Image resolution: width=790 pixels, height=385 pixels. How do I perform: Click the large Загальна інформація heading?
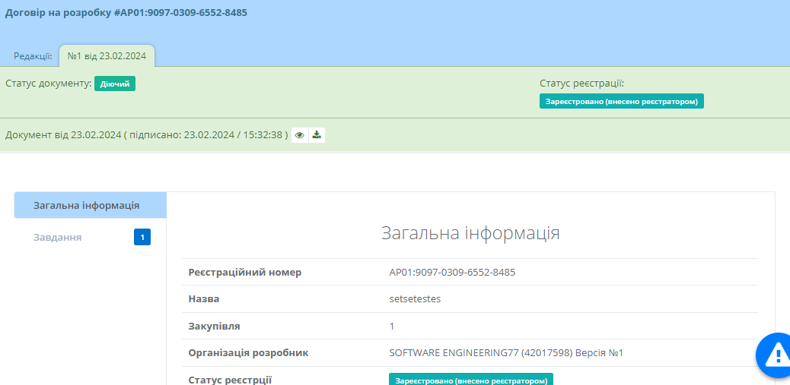(470, 233)
